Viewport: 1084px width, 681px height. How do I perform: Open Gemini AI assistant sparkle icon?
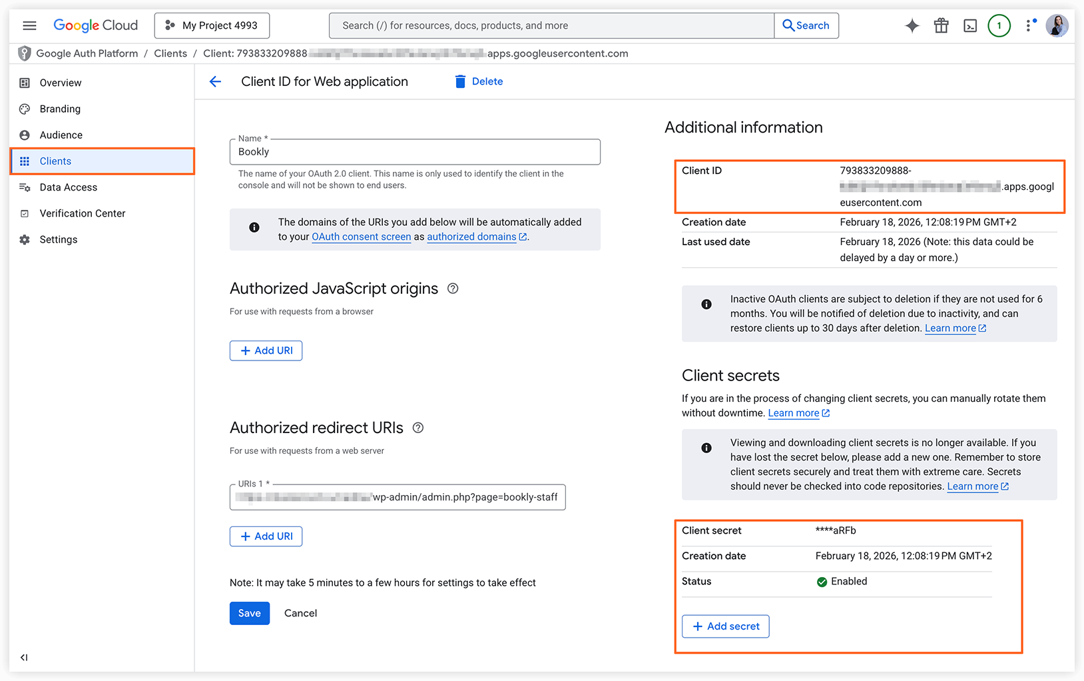(912, 25)
